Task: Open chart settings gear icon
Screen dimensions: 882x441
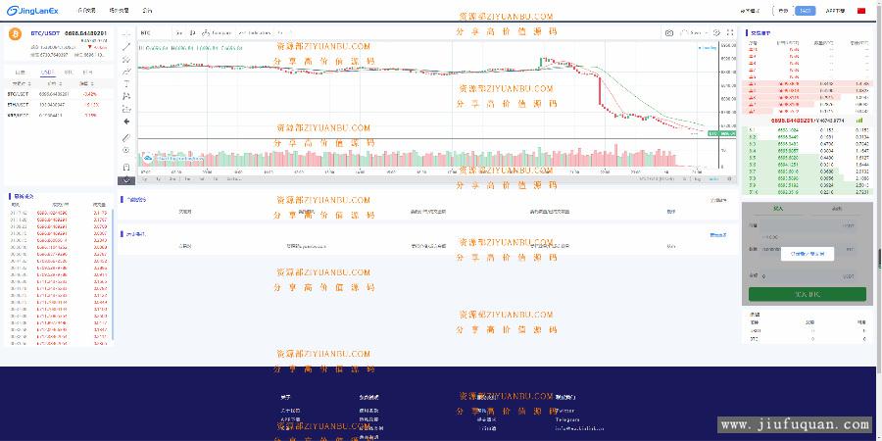Action: pyautogui.click(x=716, y=32)
